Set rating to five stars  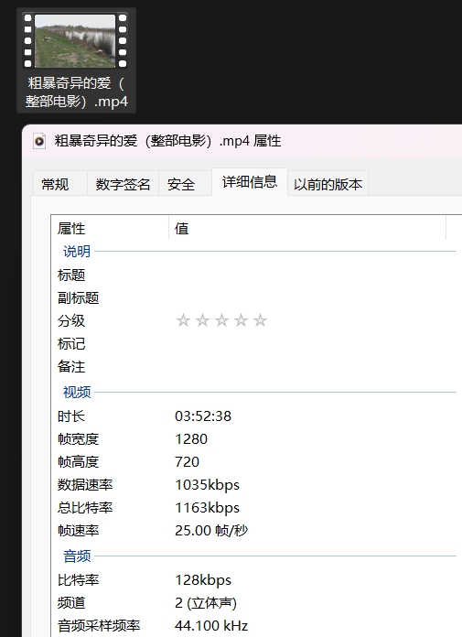pos(260,320)
